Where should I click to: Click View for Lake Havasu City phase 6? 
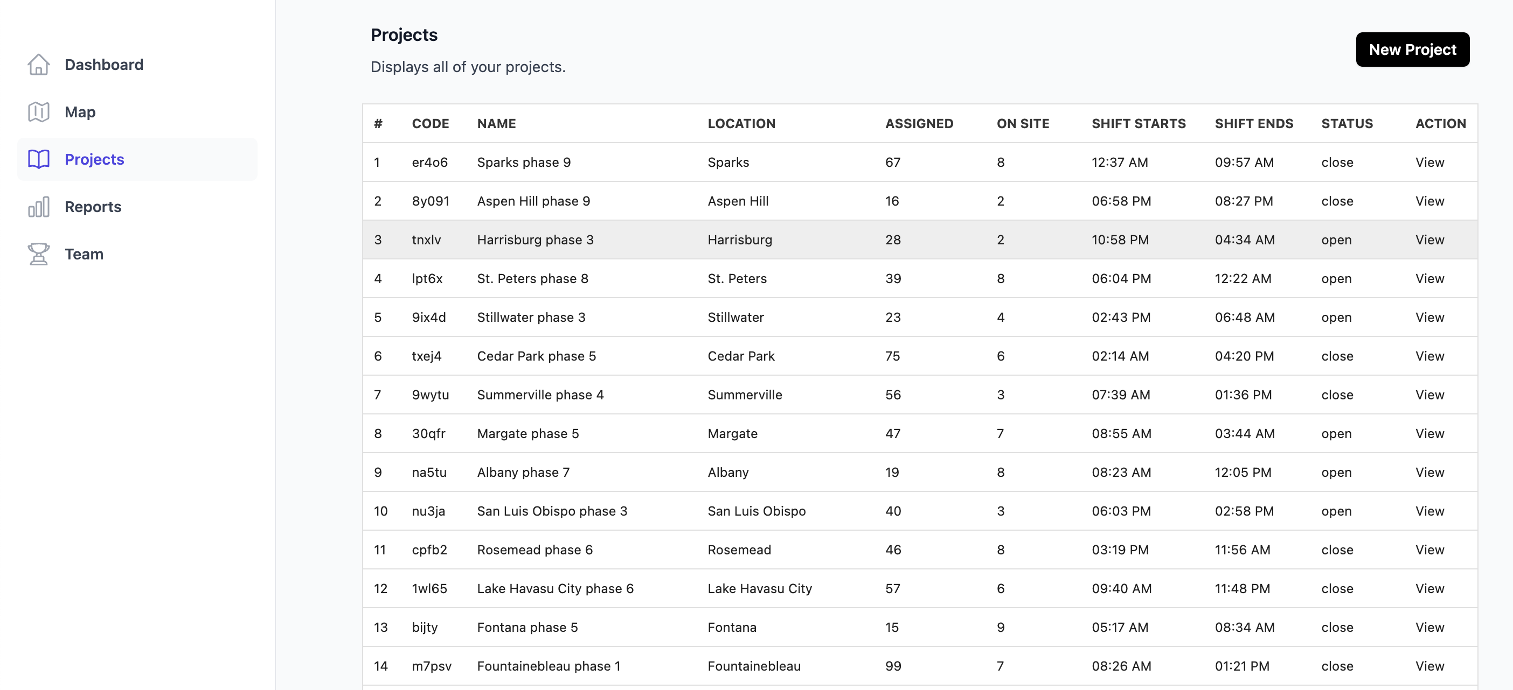(1429, 588)
